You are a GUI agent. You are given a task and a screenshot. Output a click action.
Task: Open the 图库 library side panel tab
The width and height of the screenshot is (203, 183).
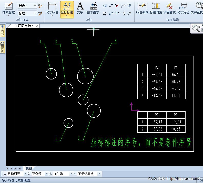coord(3,47)
